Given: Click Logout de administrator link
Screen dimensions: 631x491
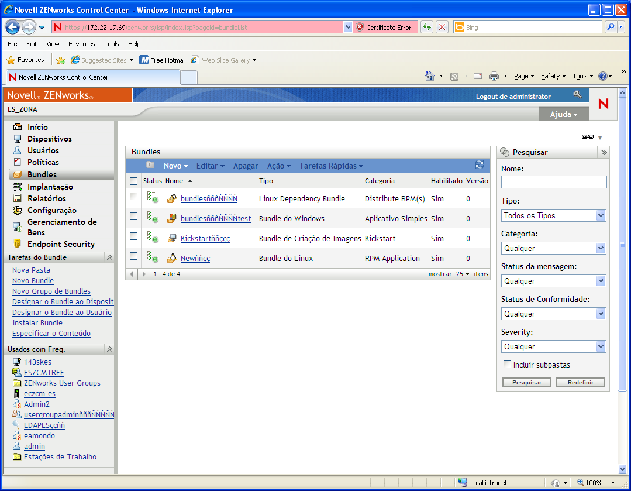Looking at the screenshot, I should point(513,96).
